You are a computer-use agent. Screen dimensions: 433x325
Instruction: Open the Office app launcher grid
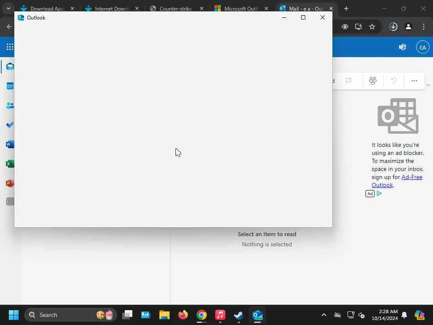(10, 47)
